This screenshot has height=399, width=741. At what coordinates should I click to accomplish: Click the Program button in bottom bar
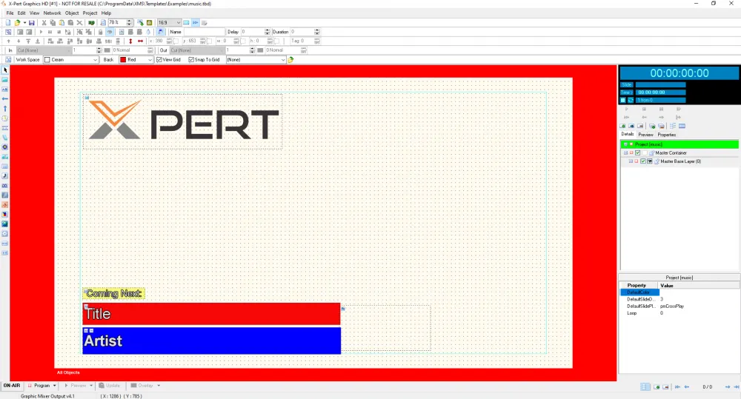(41, 386)
